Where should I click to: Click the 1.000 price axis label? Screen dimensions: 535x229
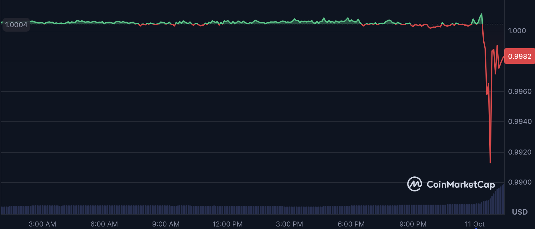coord(517,31)
